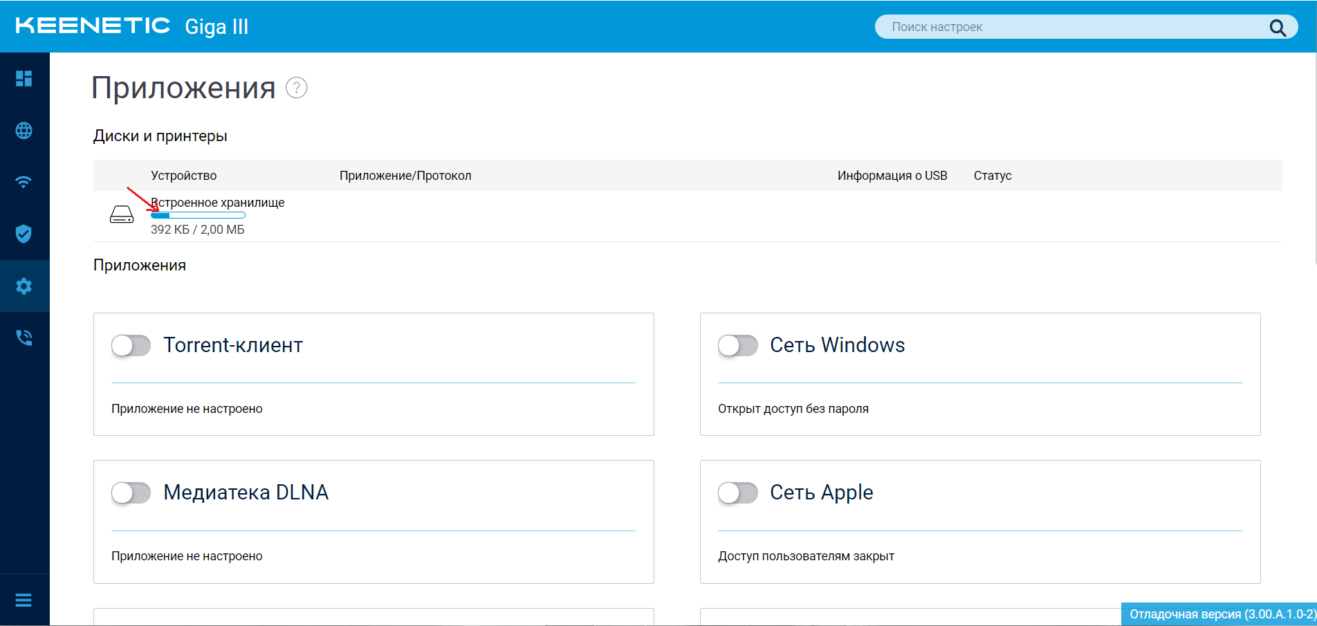Open the Internet globe sidebar icon
This screenshot has height=626, width=1317.
tap(24, 130)
